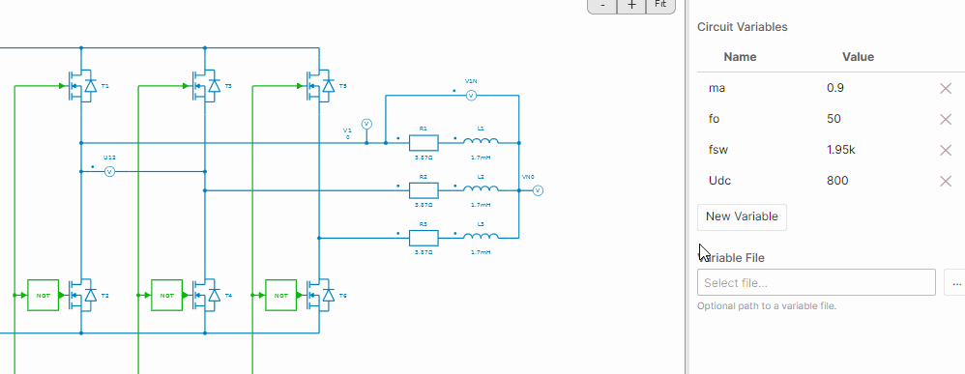The width and height of the screenshot is (965, 374).
Task: Click the Name column header
Action: (x=740, y=57)
